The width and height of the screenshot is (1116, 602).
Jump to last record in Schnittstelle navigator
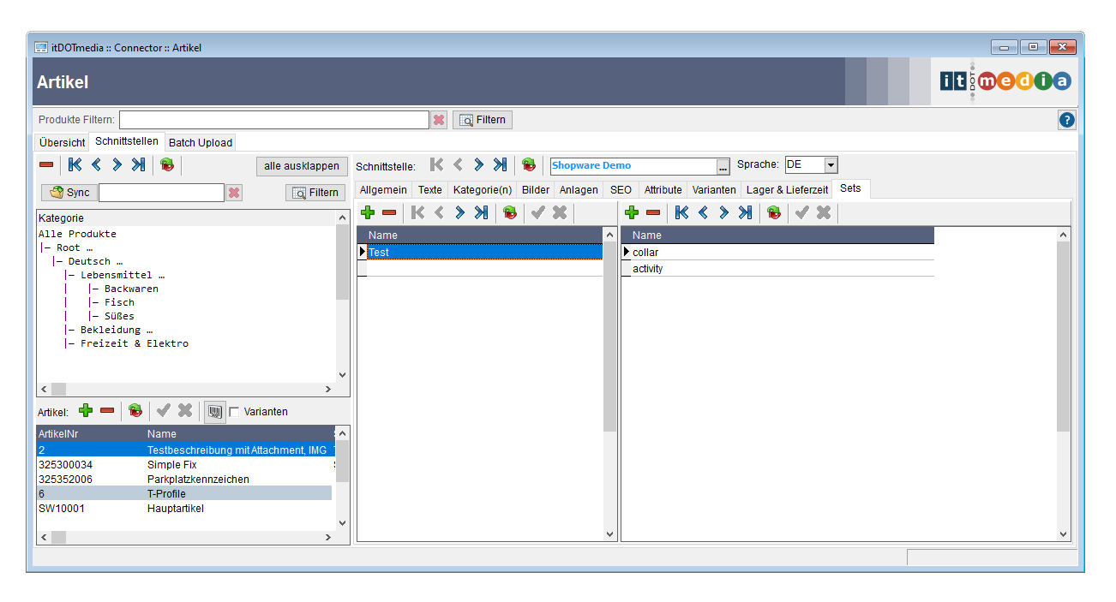click(500, 165)
